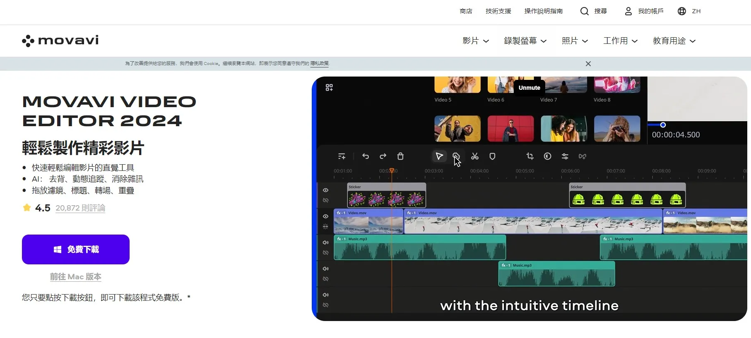Toggle visibility eye on video track
The width and height of the screenshot is (751, 338).
pos(325,216)
